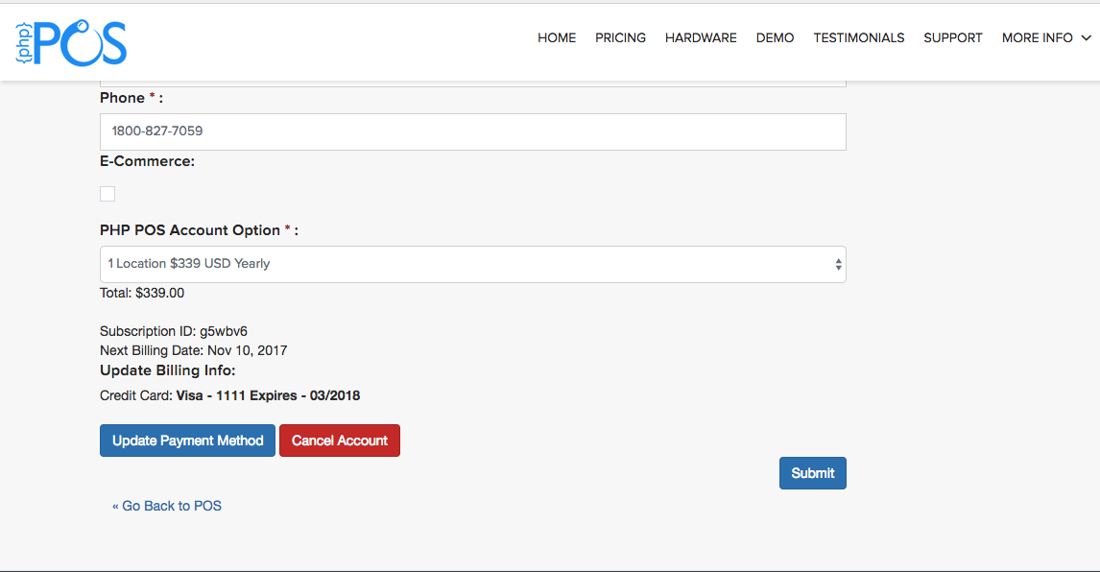
Task: Expand the chevron beside MORE INFO
Action: click(1086, 38)
